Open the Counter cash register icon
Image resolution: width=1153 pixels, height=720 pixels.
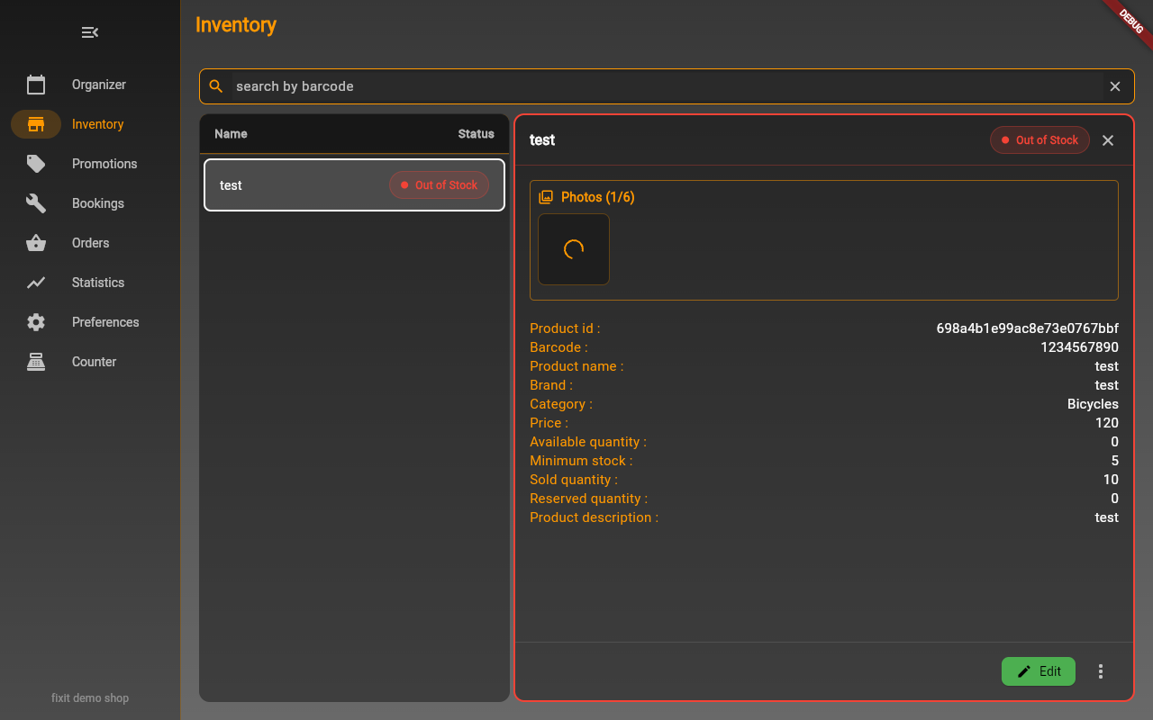pos(36,362)
